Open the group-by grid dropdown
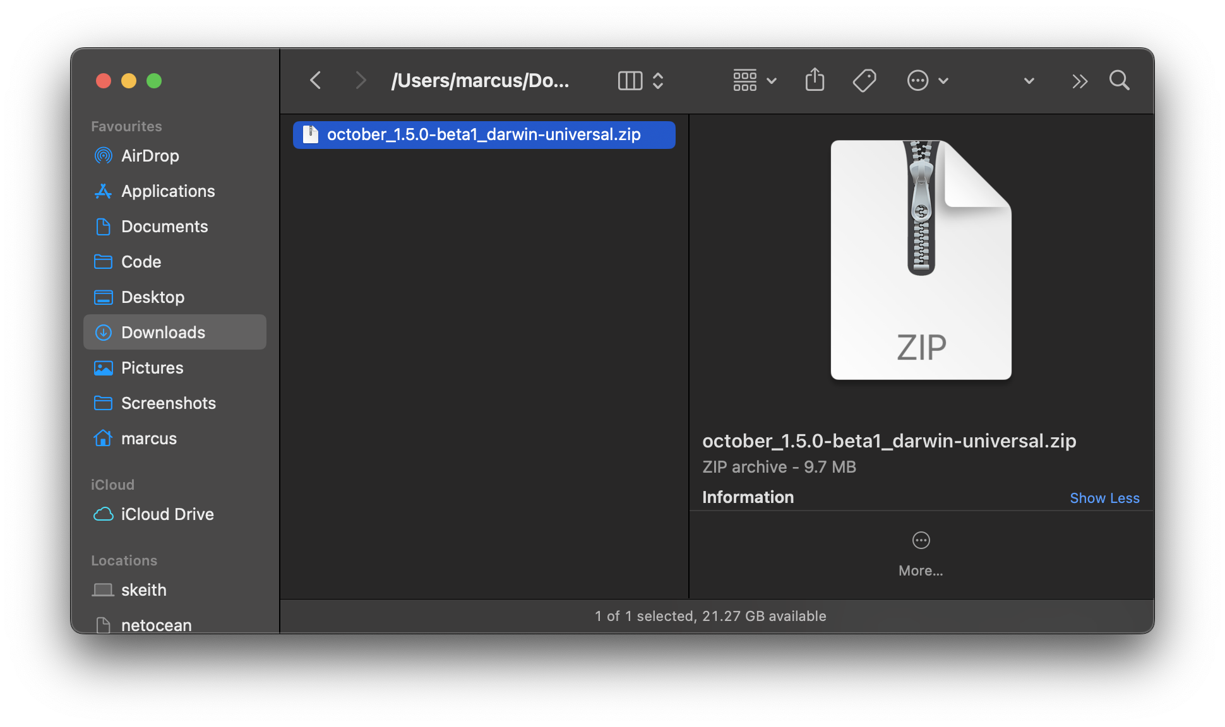This screenshot has height=727, width=1225. tap(754, 81)
